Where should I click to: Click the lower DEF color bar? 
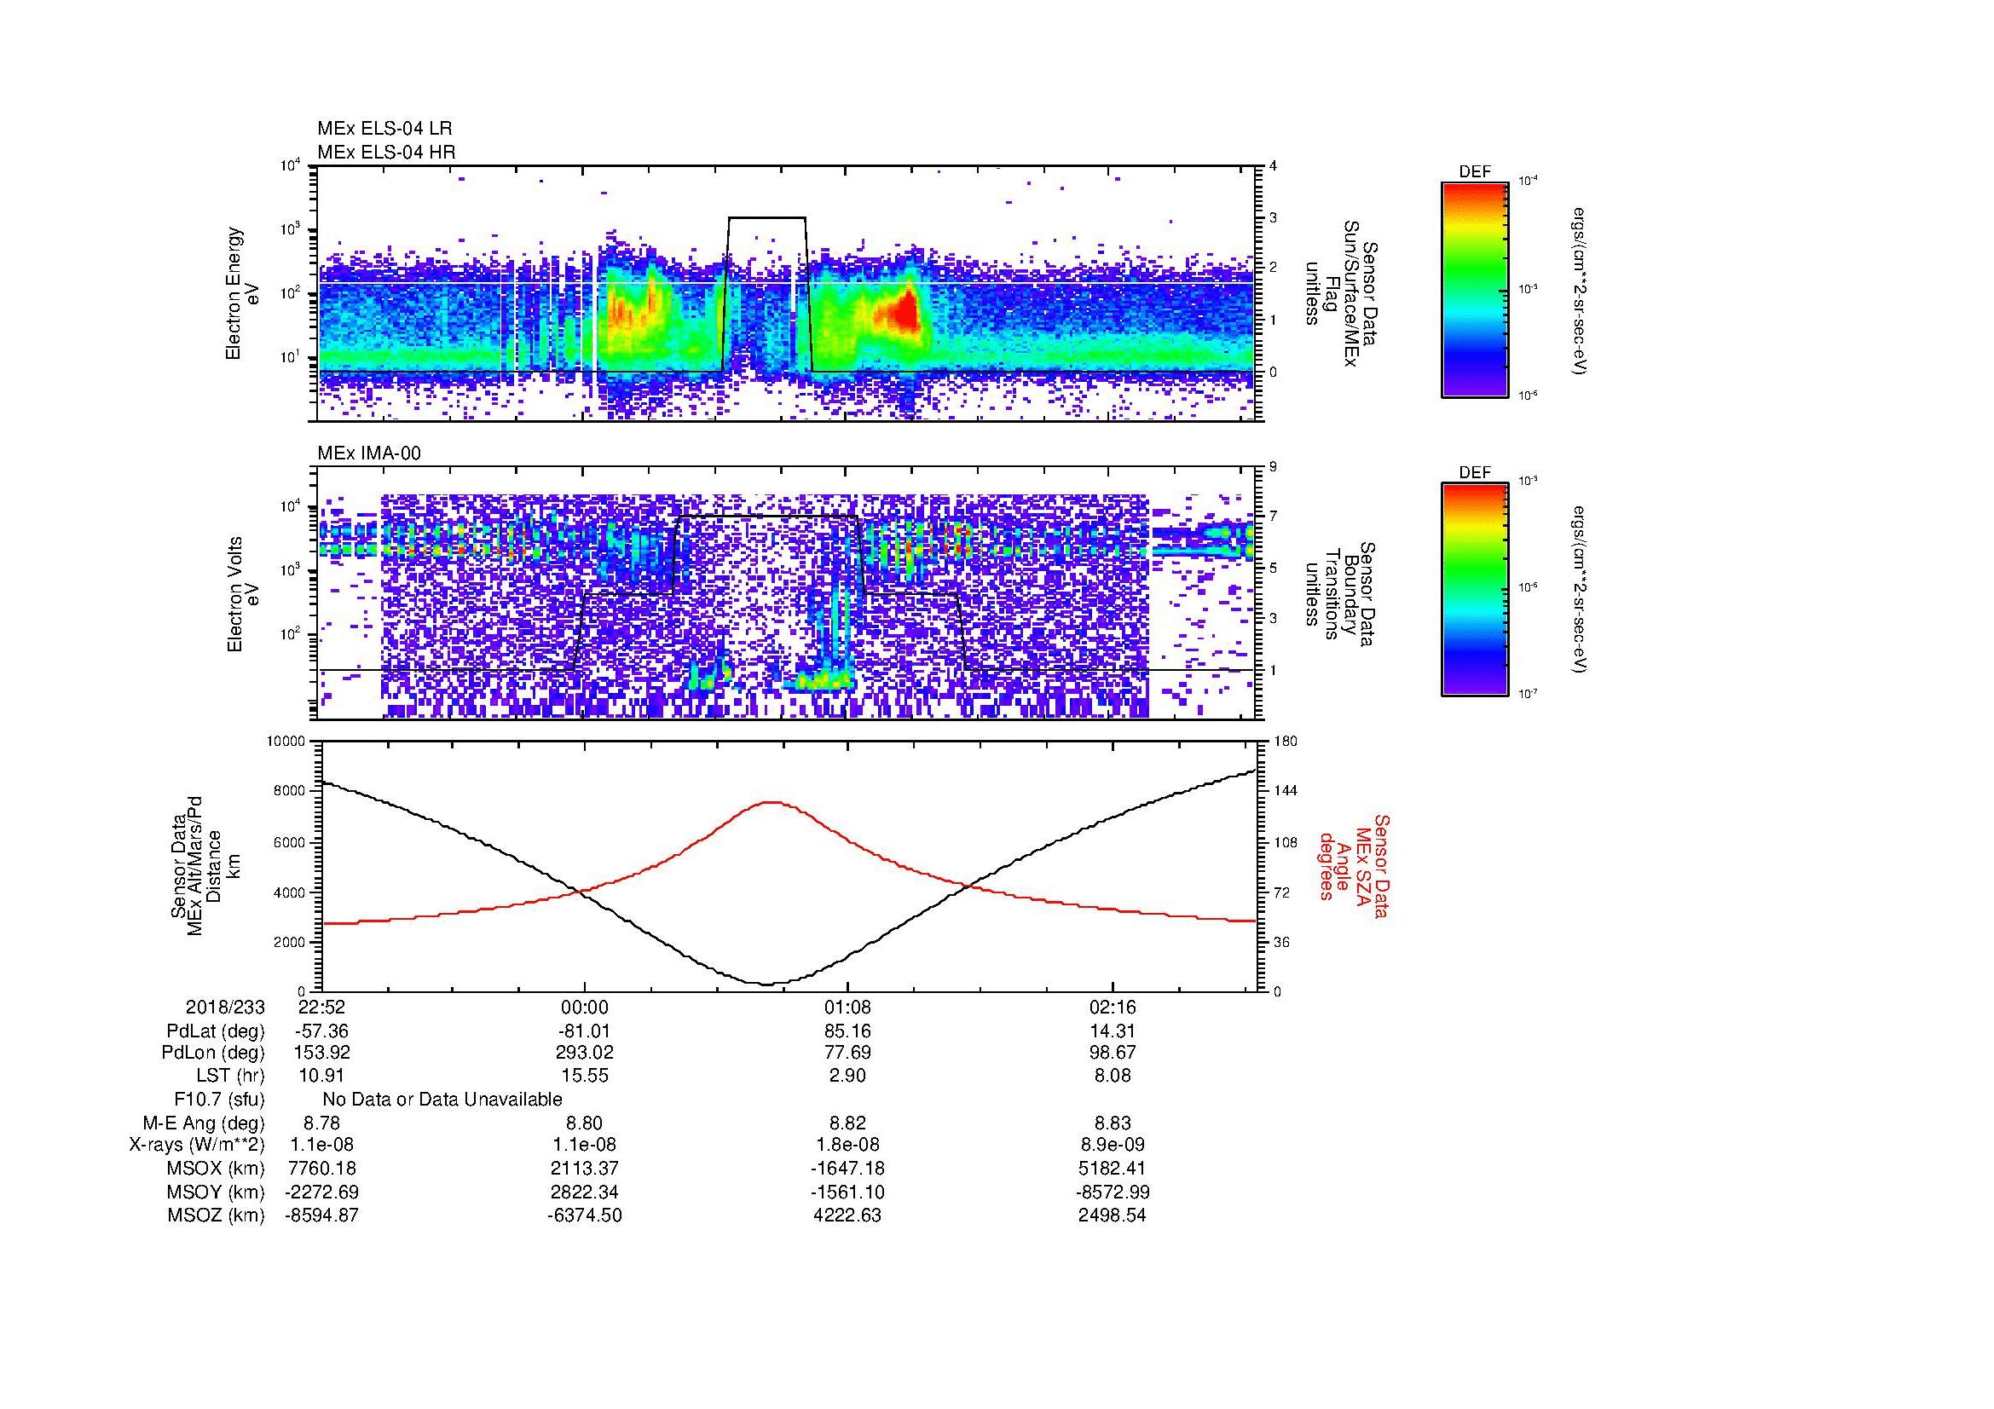pos(1474,590)
